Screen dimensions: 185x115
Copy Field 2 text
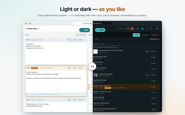point(69,68)
